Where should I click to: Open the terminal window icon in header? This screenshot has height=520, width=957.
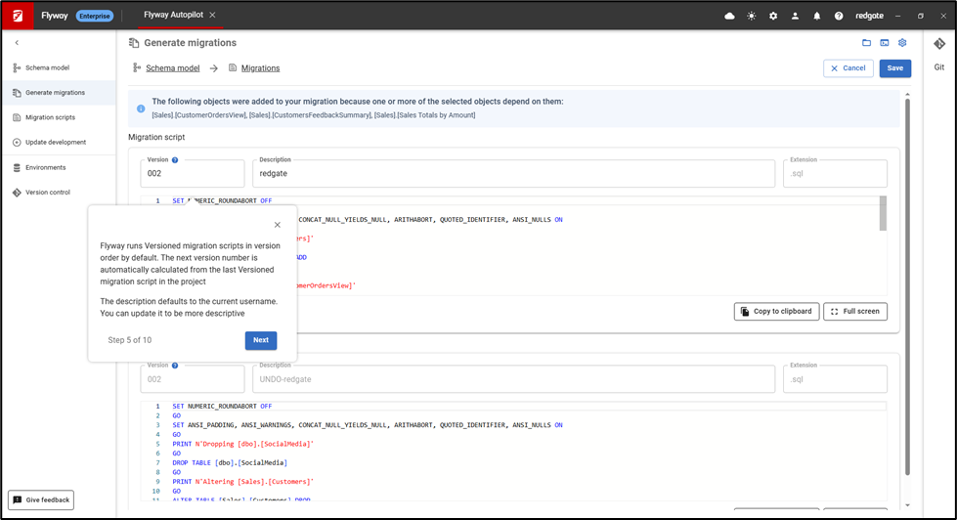885,43
